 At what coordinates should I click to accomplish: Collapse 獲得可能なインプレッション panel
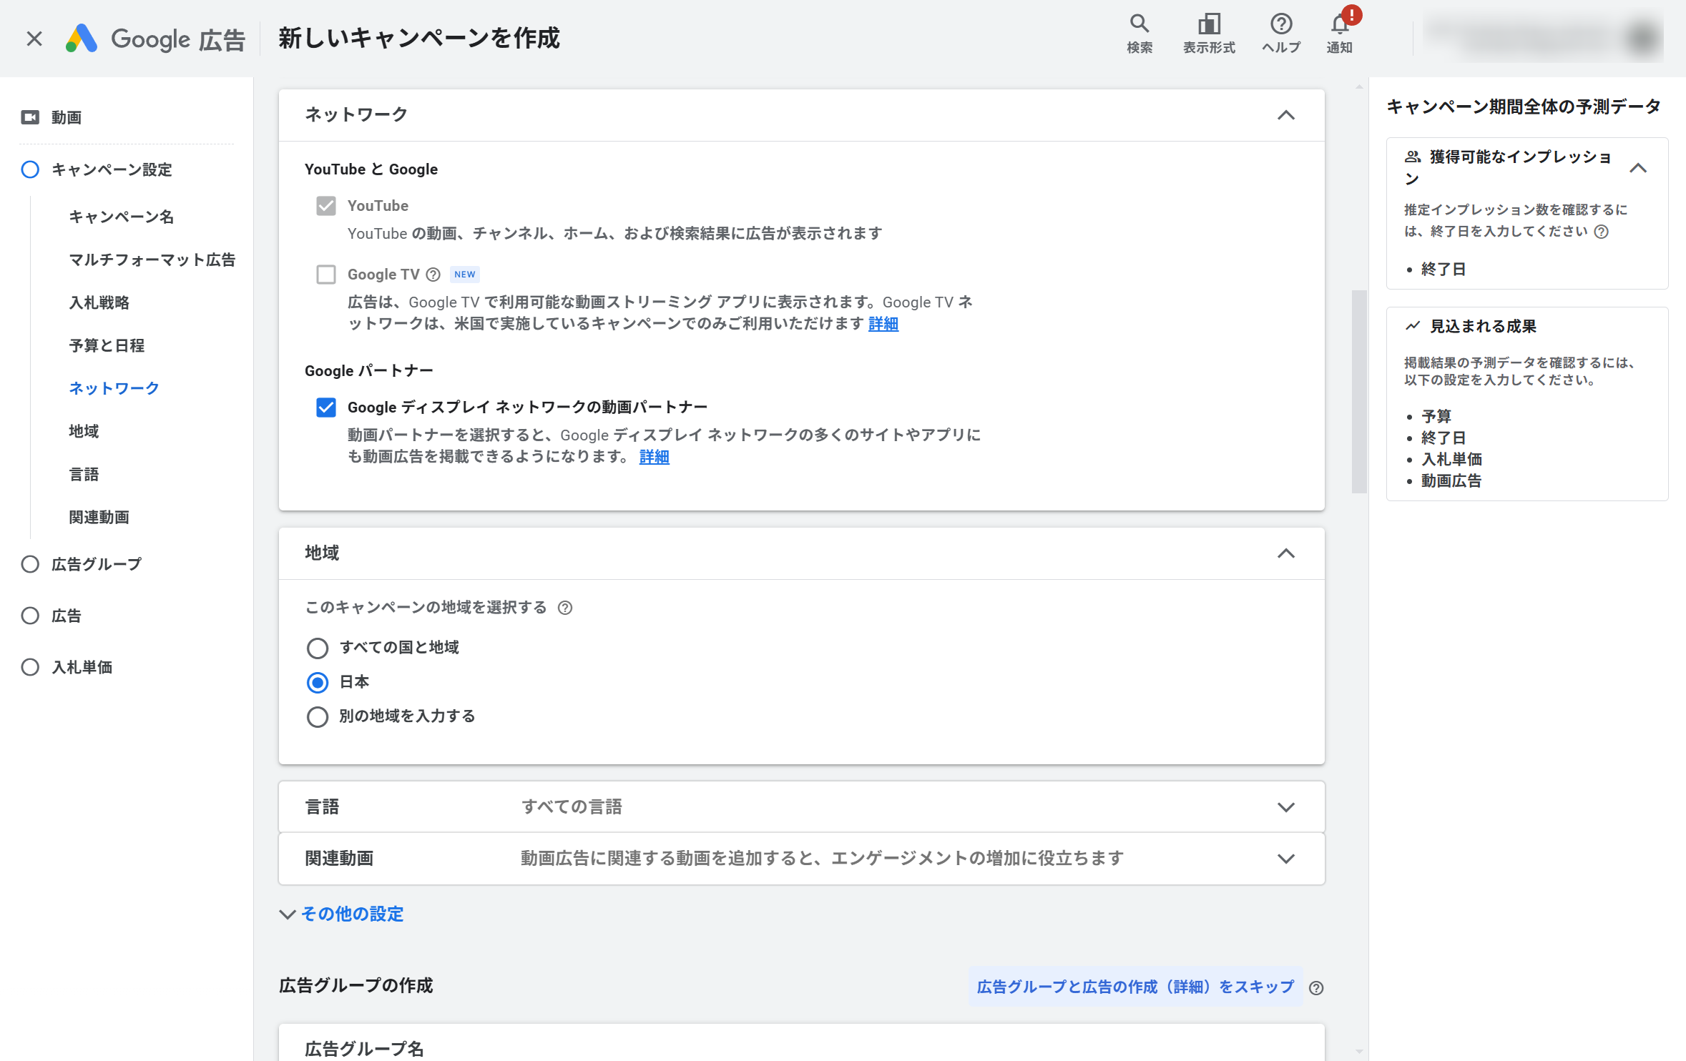tap(1638, 168)
